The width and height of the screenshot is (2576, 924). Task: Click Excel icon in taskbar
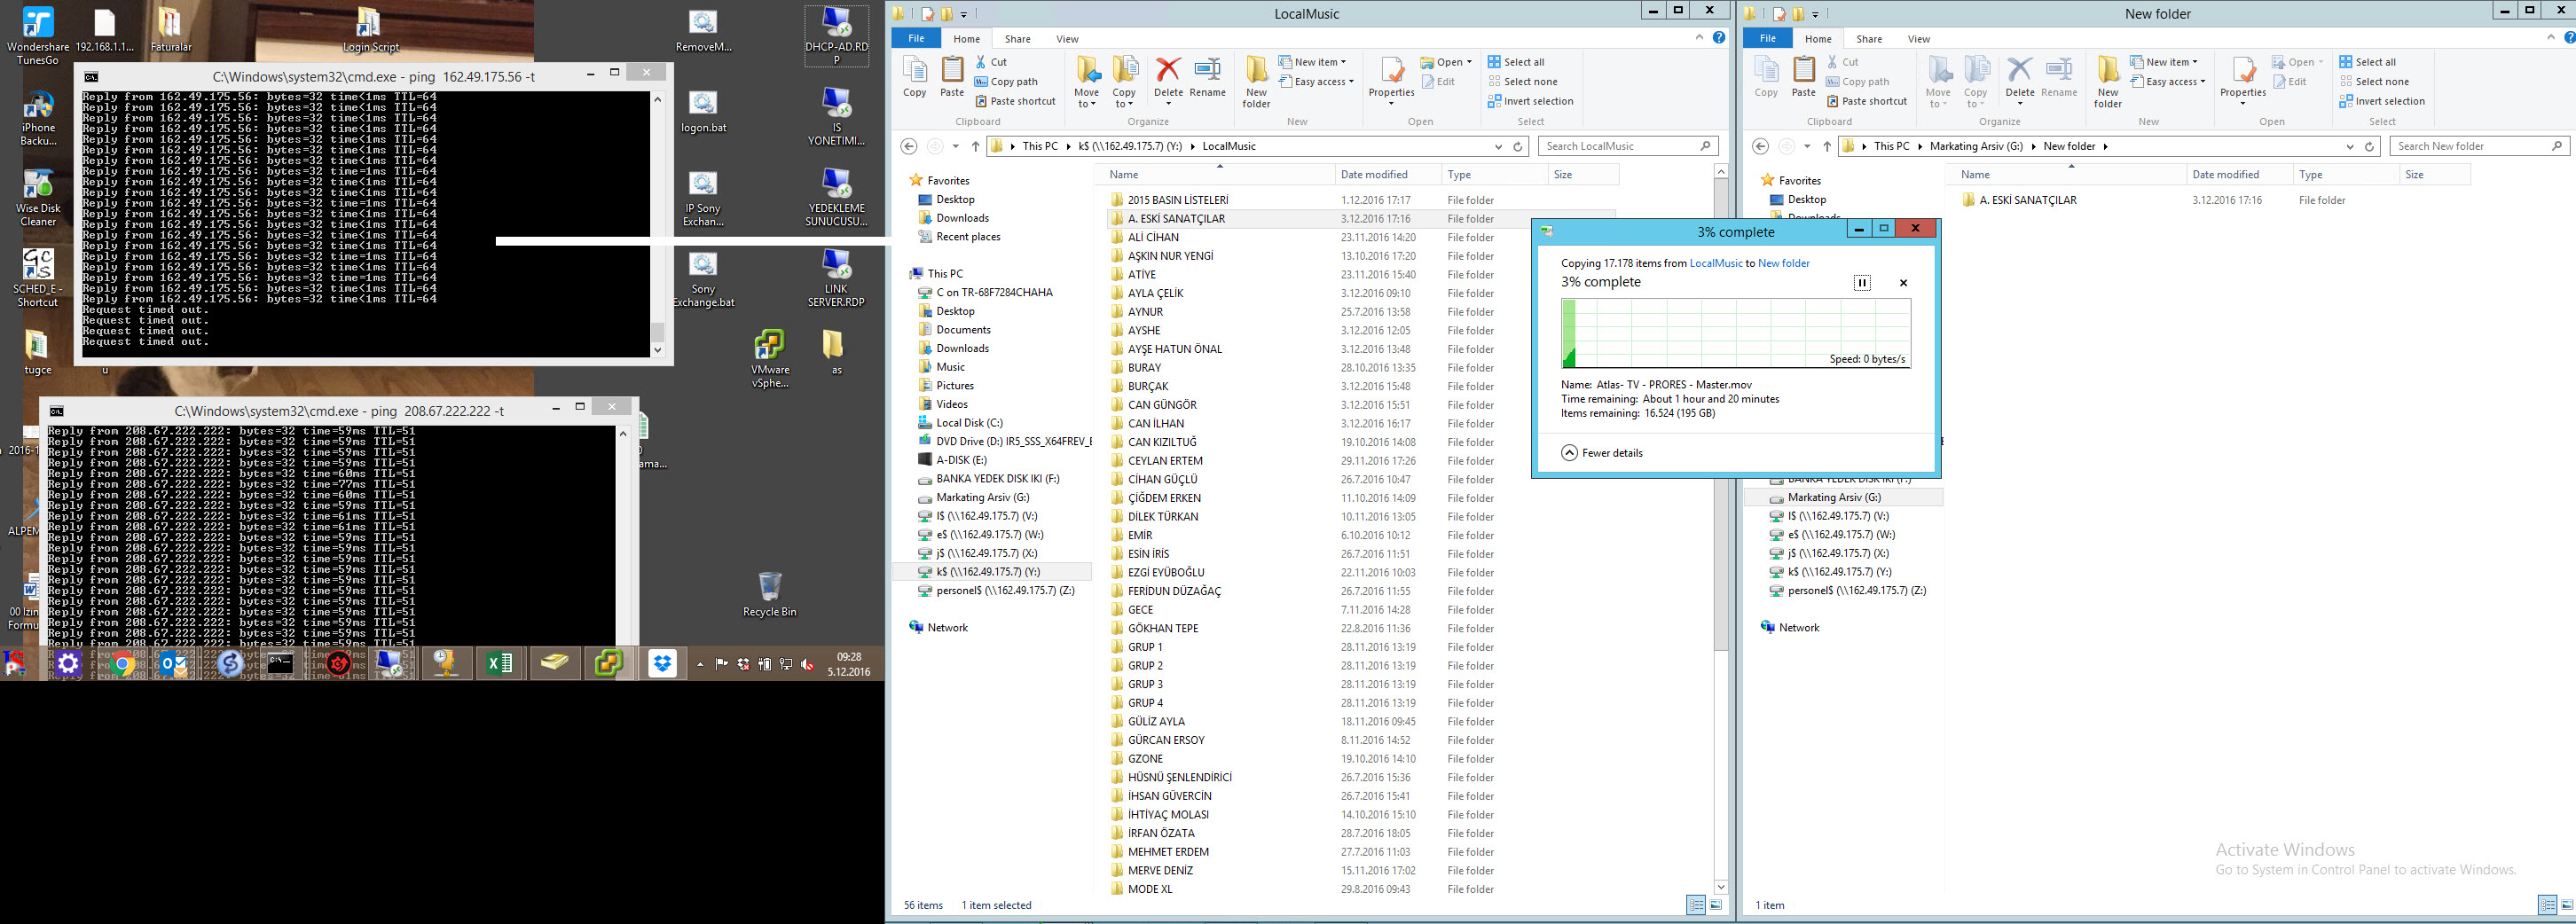pyautogui.click(x=499, y=663)
